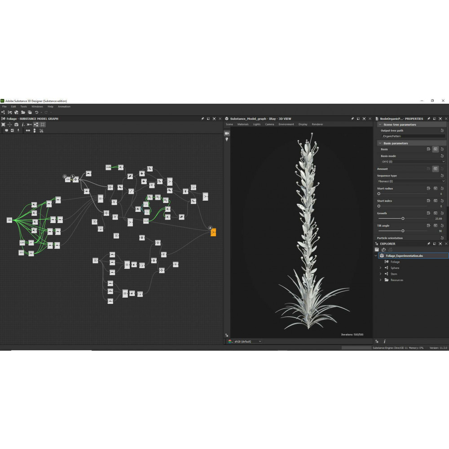Click the camera icon in the 3D view sidebar
The height and width of the screenshot is (449, 449).
coord(227,133)
